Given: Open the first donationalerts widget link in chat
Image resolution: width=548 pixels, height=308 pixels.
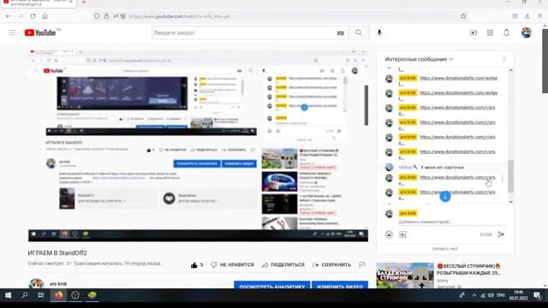Looking at the screenshot, I should 459,78.
